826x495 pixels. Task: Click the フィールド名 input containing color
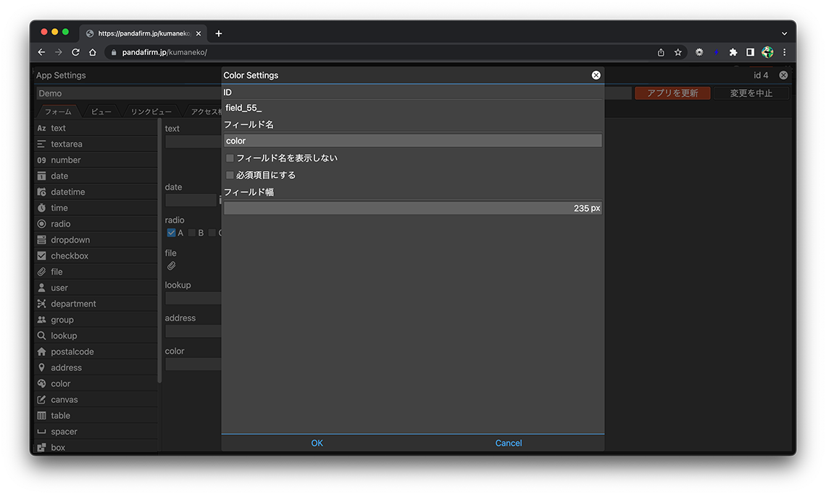click(x=412, y=141)
